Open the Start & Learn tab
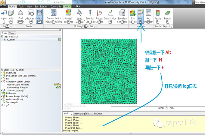Viewport: 205px width, 135px height. 41,7
